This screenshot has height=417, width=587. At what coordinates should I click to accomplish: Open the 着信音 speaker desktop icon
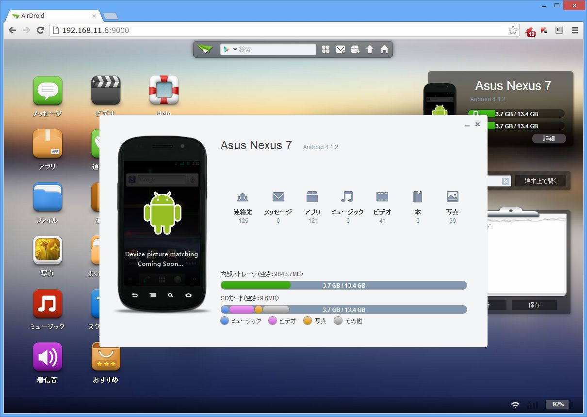tap(48, 357)
